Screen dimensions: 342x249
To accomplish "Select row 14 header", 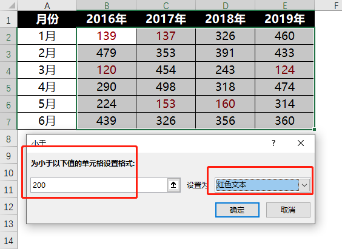I will 8,240.
